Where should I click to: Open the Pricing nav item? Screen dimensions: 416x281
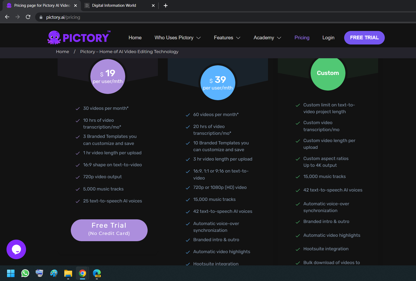(x=302, y=38)
